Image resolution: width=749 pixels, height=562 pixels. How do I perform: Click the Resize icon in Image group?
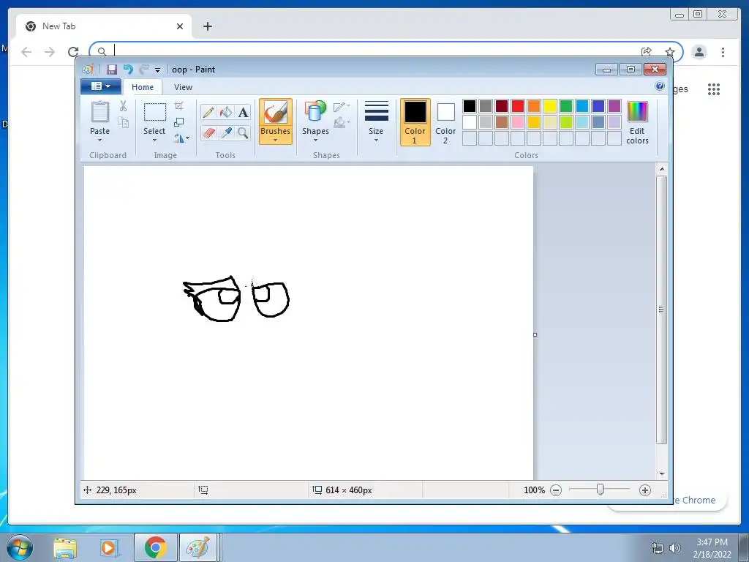coord(178,122)
